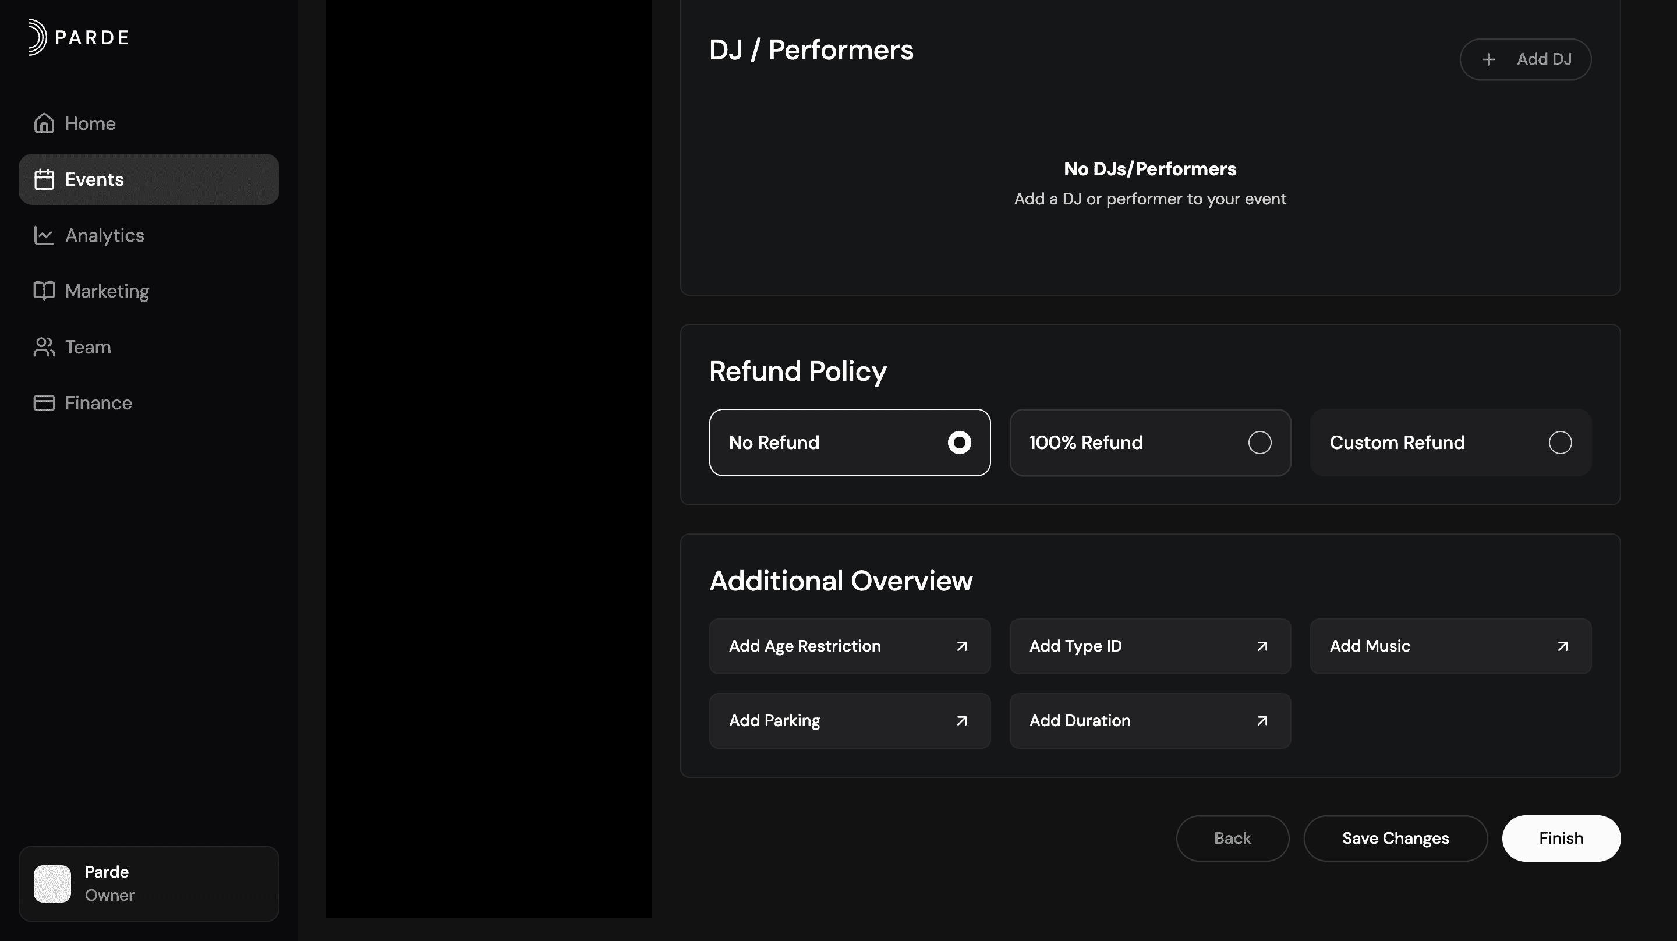
Task: Expand the Add Music arrow
Action: [x=1562, y=646]
